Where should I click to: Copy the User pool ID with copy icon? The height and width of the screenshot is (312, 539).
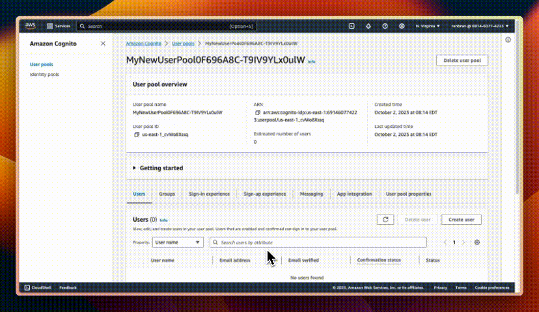[137, 135]
